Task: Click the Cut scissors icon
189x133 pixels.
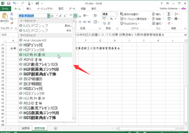Action: click(12, 14)
